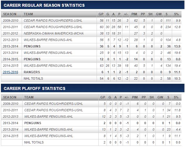Click the SEASON header in playoff table
The width and height of the screenshot is (185, 147).
10,97
